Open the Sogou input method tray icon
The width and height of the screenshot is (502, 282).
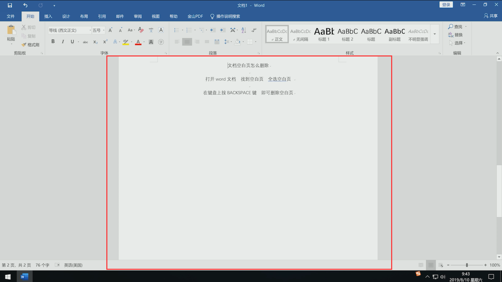coord(418,274)
